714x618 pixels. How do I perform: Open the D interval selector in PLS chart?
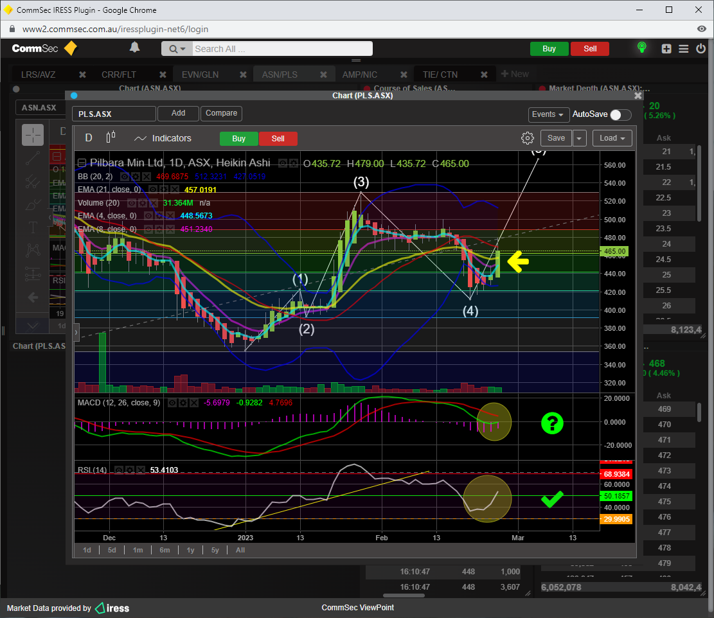tap(89, 138)
